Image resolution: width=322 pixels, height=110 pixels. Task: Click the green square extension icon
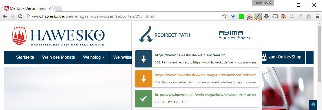pos(241,16)
